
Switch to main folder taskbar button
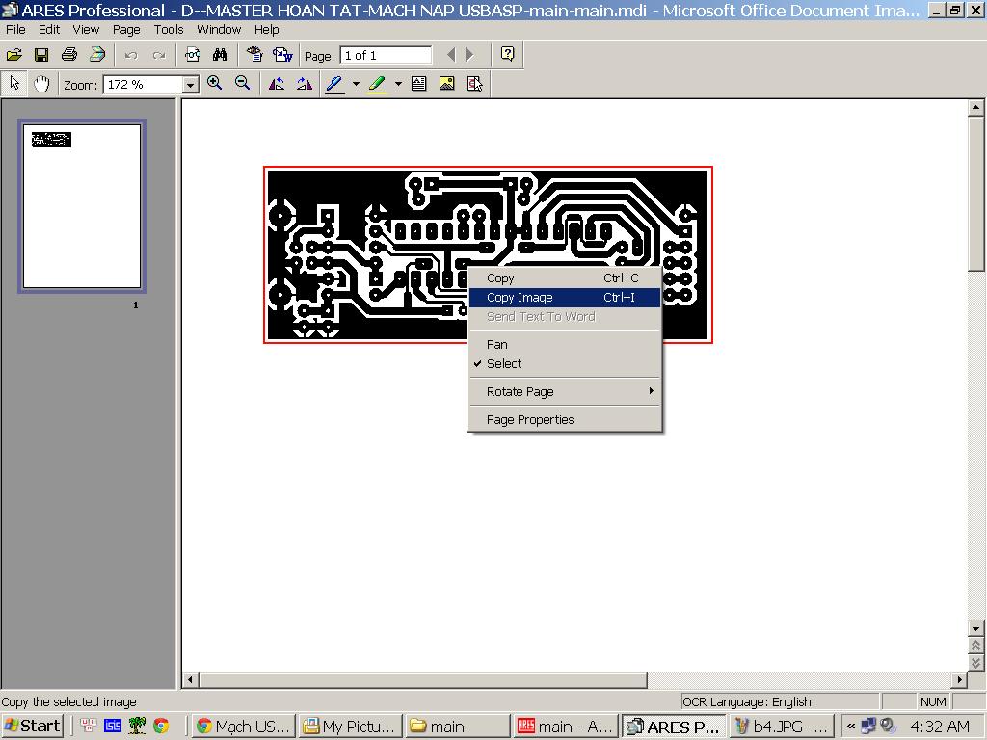click(x=457, y=727)
